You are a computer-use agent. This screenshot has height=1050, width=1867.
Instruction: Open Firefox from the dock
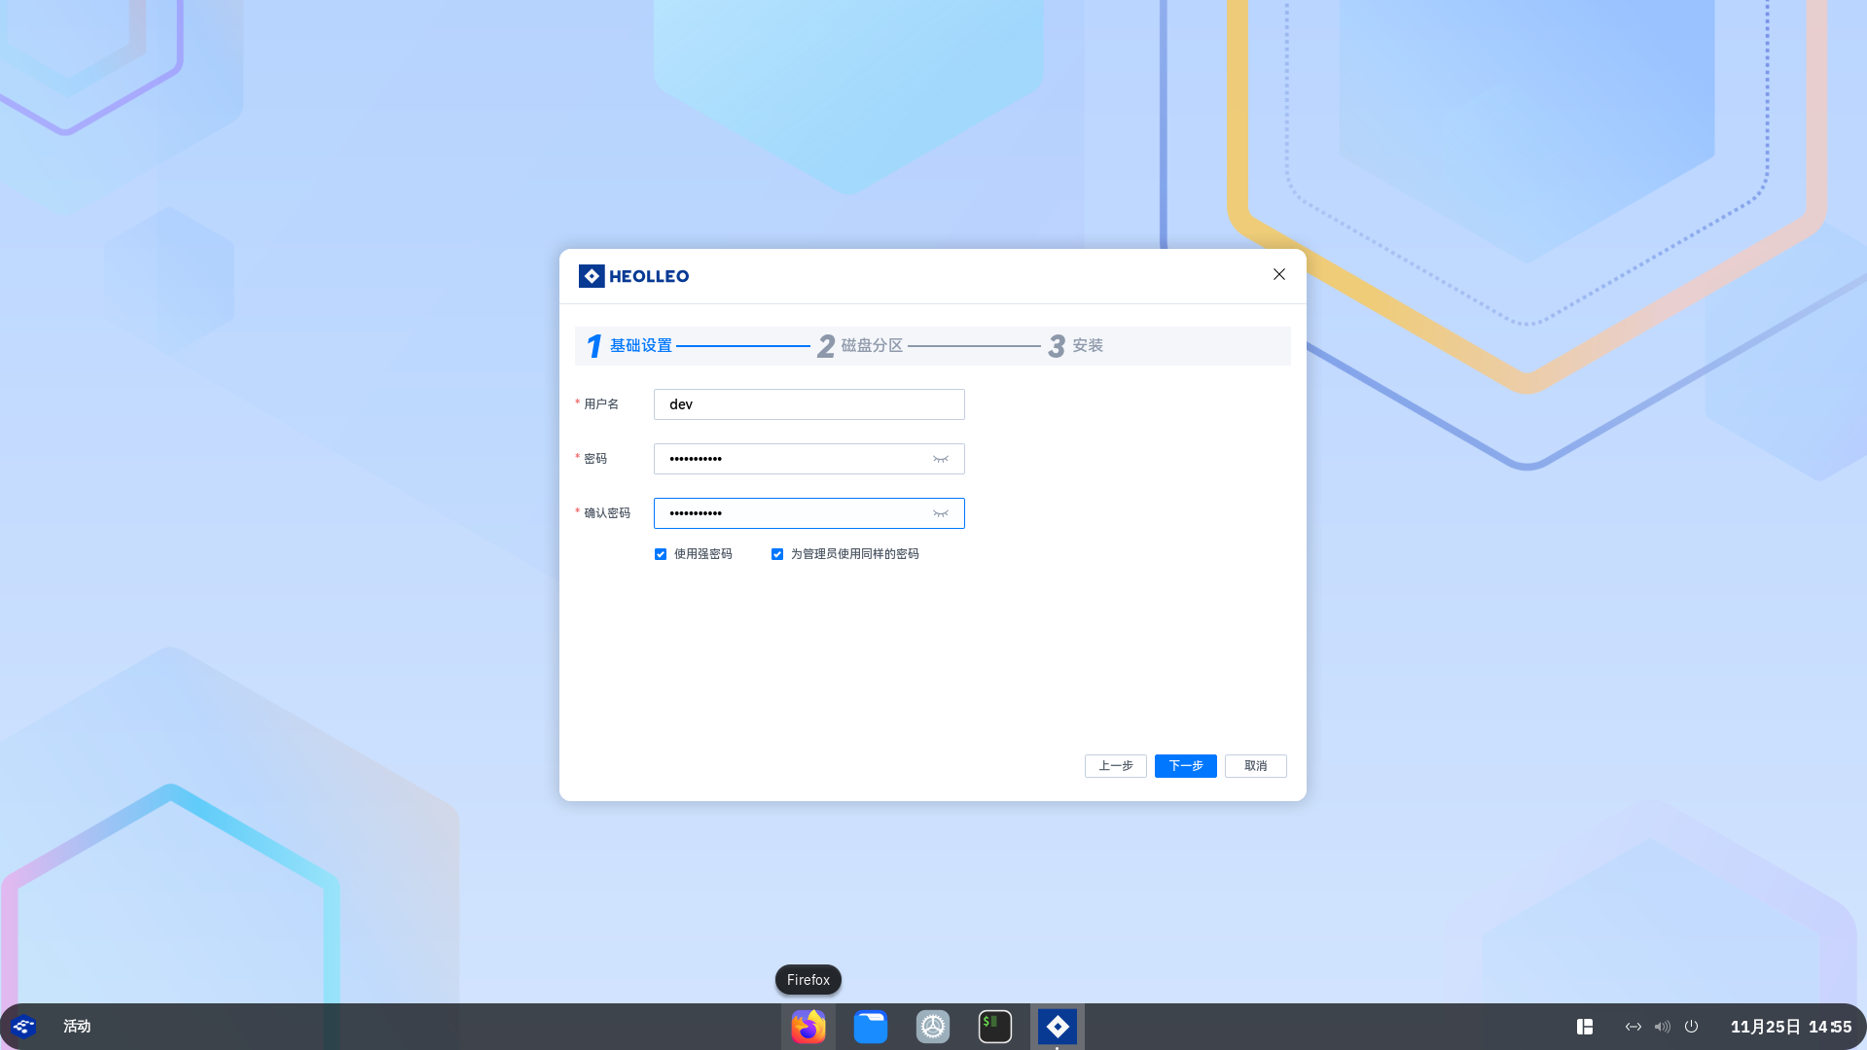tap(808, 1027)
